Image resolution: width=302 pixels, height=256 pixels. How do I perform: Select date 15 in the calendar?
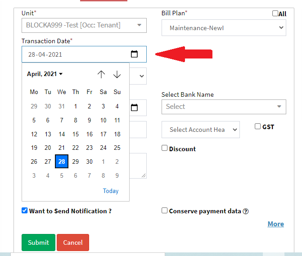76,134
